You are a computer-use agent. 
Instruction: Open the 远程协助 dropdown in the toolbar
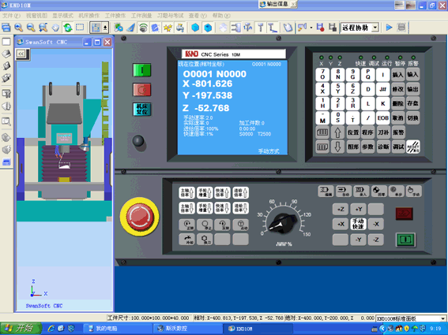tap(360, 28)
